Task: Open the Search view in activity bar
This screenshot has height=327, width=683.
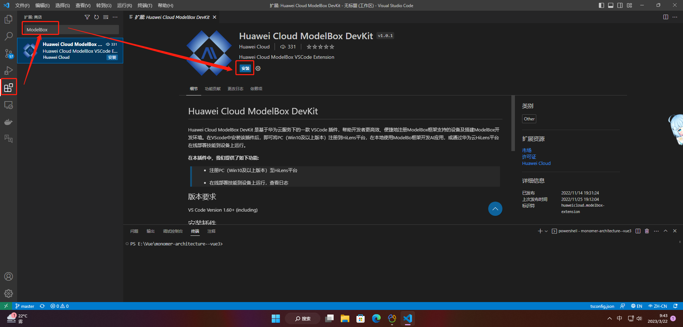Action: click(9, 36)
